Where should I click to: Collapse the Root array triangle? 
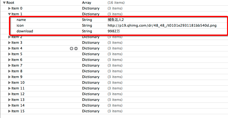point(4,3)
